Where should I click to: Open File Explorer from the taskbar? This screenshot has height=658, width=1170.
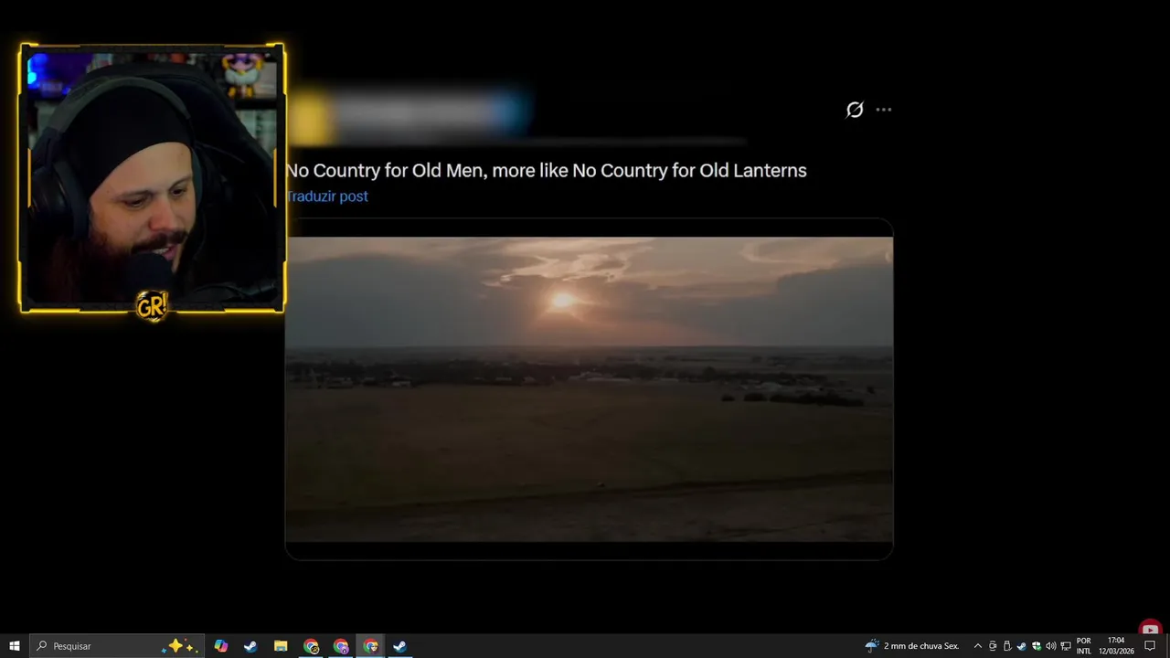point(281,646)
